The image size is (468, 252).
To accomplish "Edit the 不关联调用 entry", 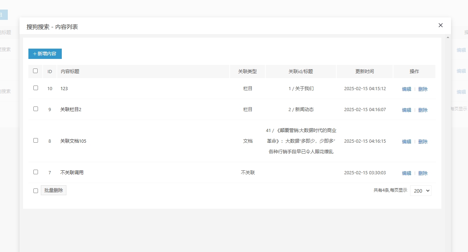I will coord(406,173).
